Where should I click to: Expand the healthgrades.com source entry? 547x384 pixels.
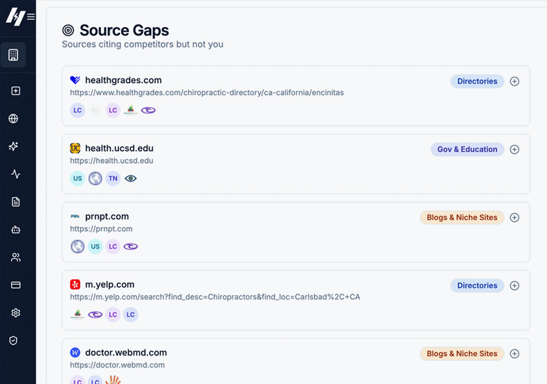click(x=515, y=81)
